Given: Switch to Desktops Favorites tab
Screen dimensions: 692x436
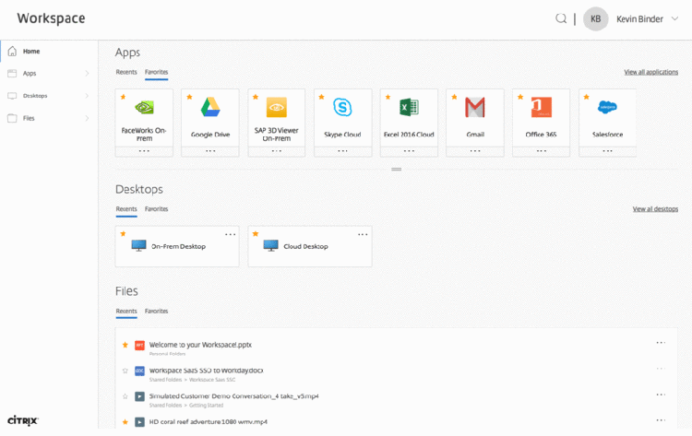Looking at the screenshot, I should pyautogui.click(x=156, y=209).
